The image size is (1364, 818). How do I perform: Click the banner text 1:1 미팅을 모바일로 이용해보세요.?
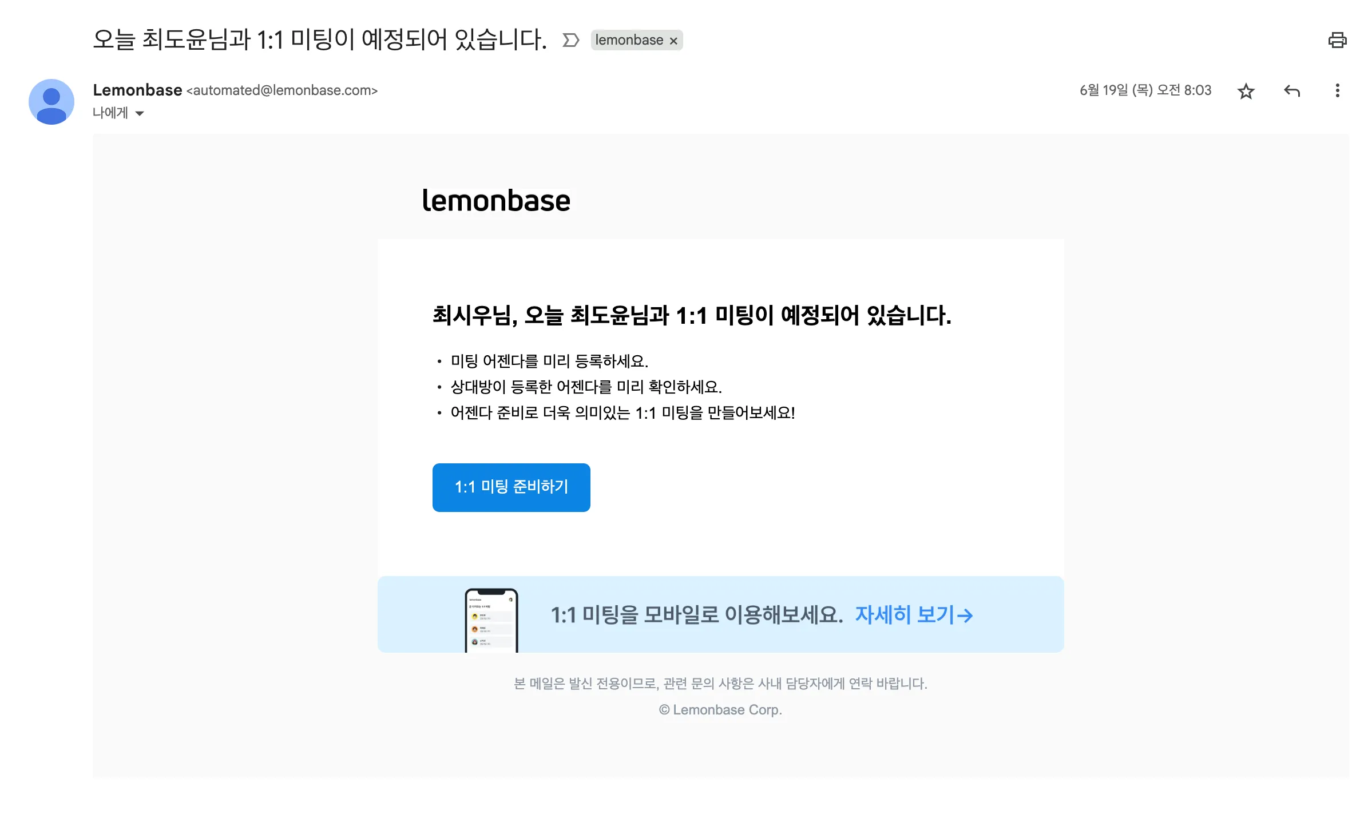697,615
